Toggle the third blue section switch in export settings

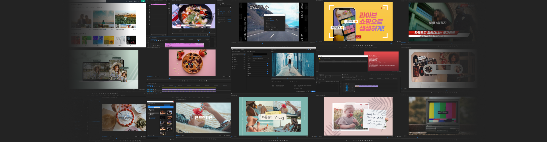[x=268, y=72]
